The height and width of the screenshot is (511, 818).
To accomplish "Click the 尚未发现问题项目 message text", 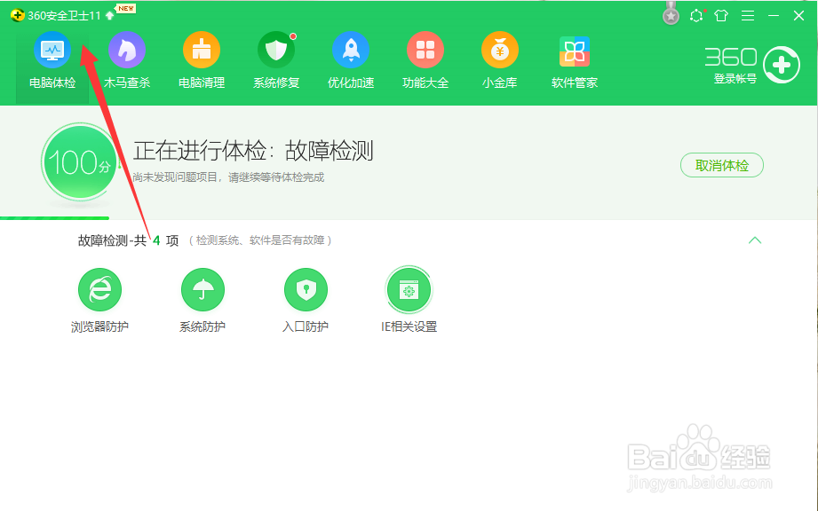I will point(228,177).
